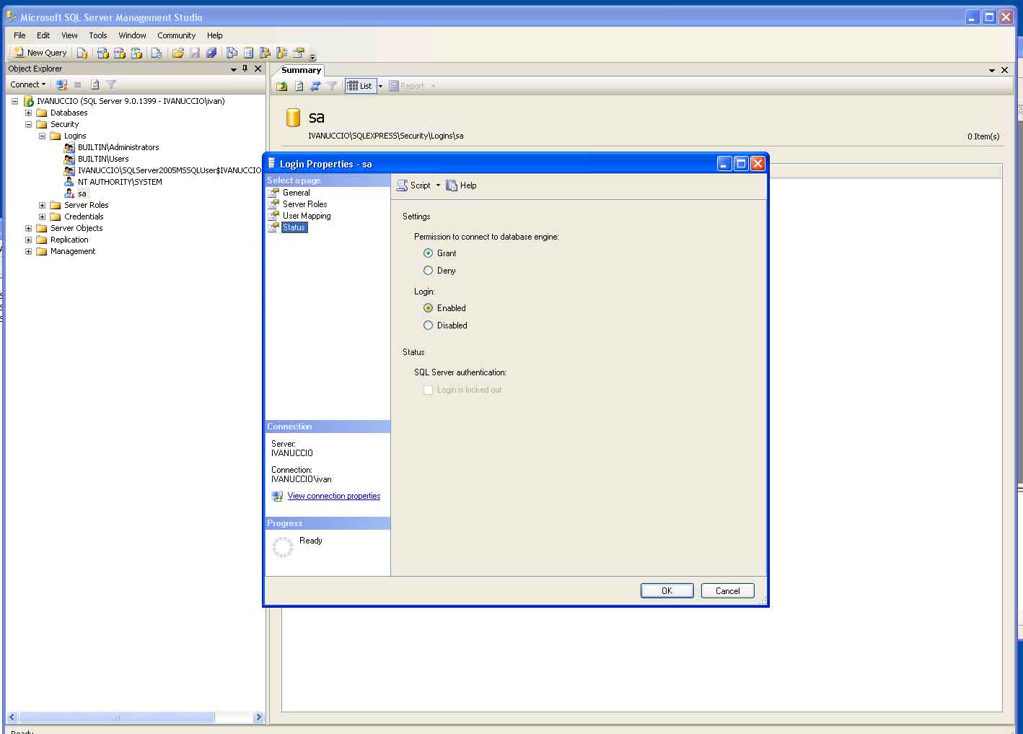This screenshot has width=1023, height=734.
Task: Open the Connect dropdown in Object Explorer
Action: tap(28, 84)
